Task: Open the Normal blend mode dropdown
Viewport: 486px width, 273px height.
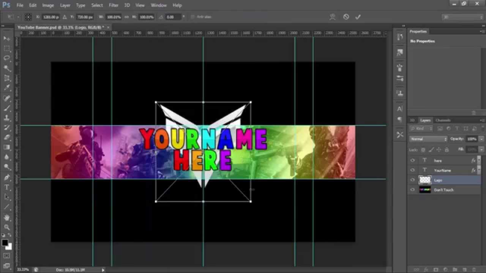Action: (x=429, y=139)
